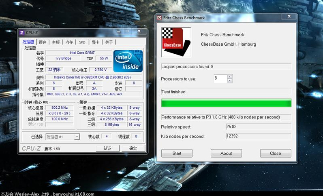Open the 处理器 #1 selection dropdown
The width and height of the screenshot is (323, 196).
[77, 137]
